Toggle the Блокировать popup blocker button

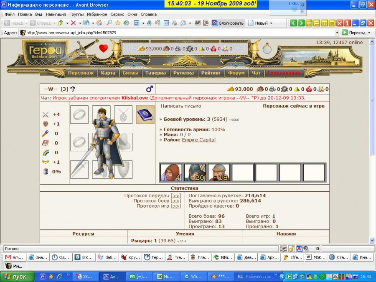228,23
